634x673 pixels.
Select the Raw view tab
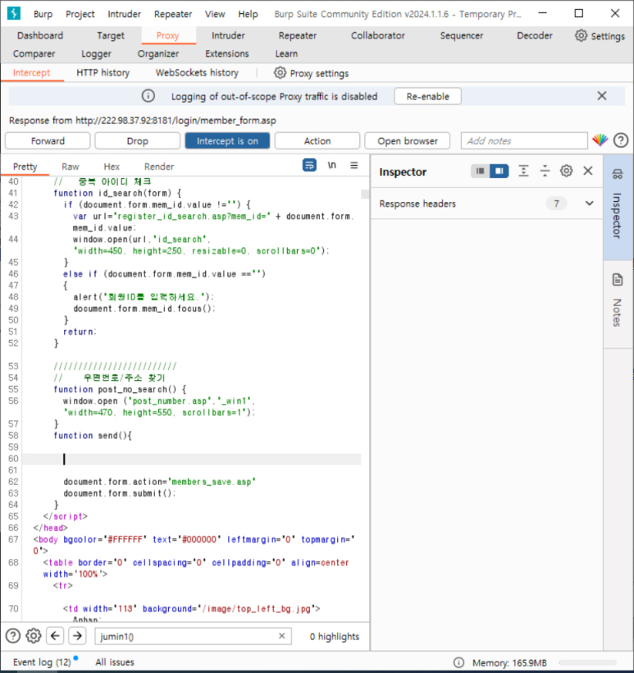pos(71,167)
